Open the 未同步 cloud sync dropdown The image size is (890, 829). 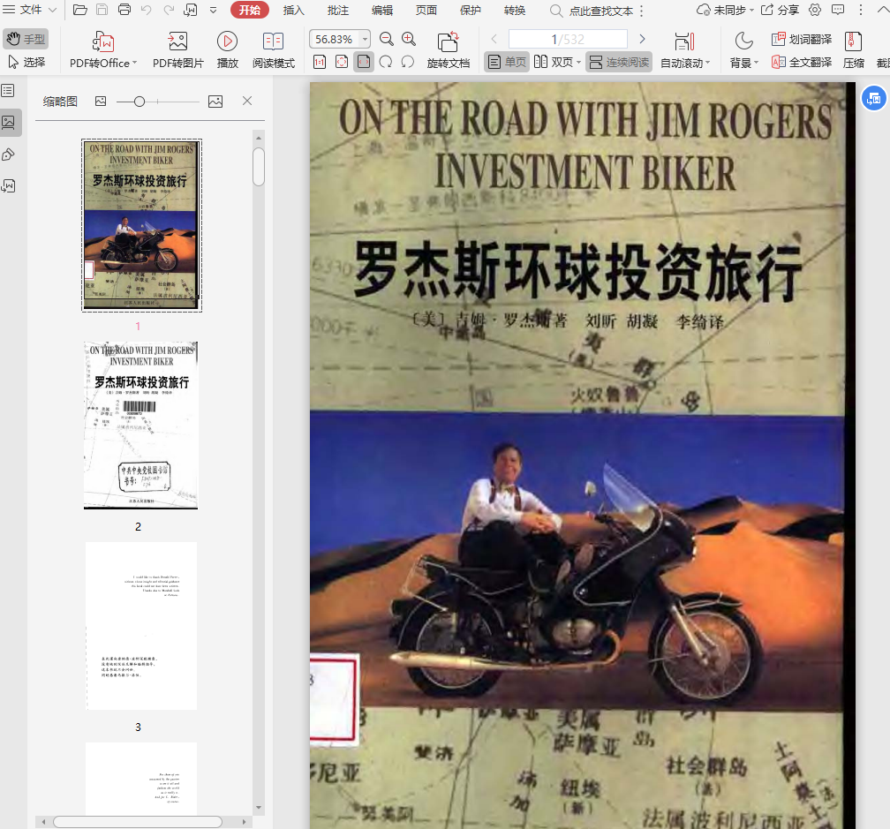pos(726,10)
